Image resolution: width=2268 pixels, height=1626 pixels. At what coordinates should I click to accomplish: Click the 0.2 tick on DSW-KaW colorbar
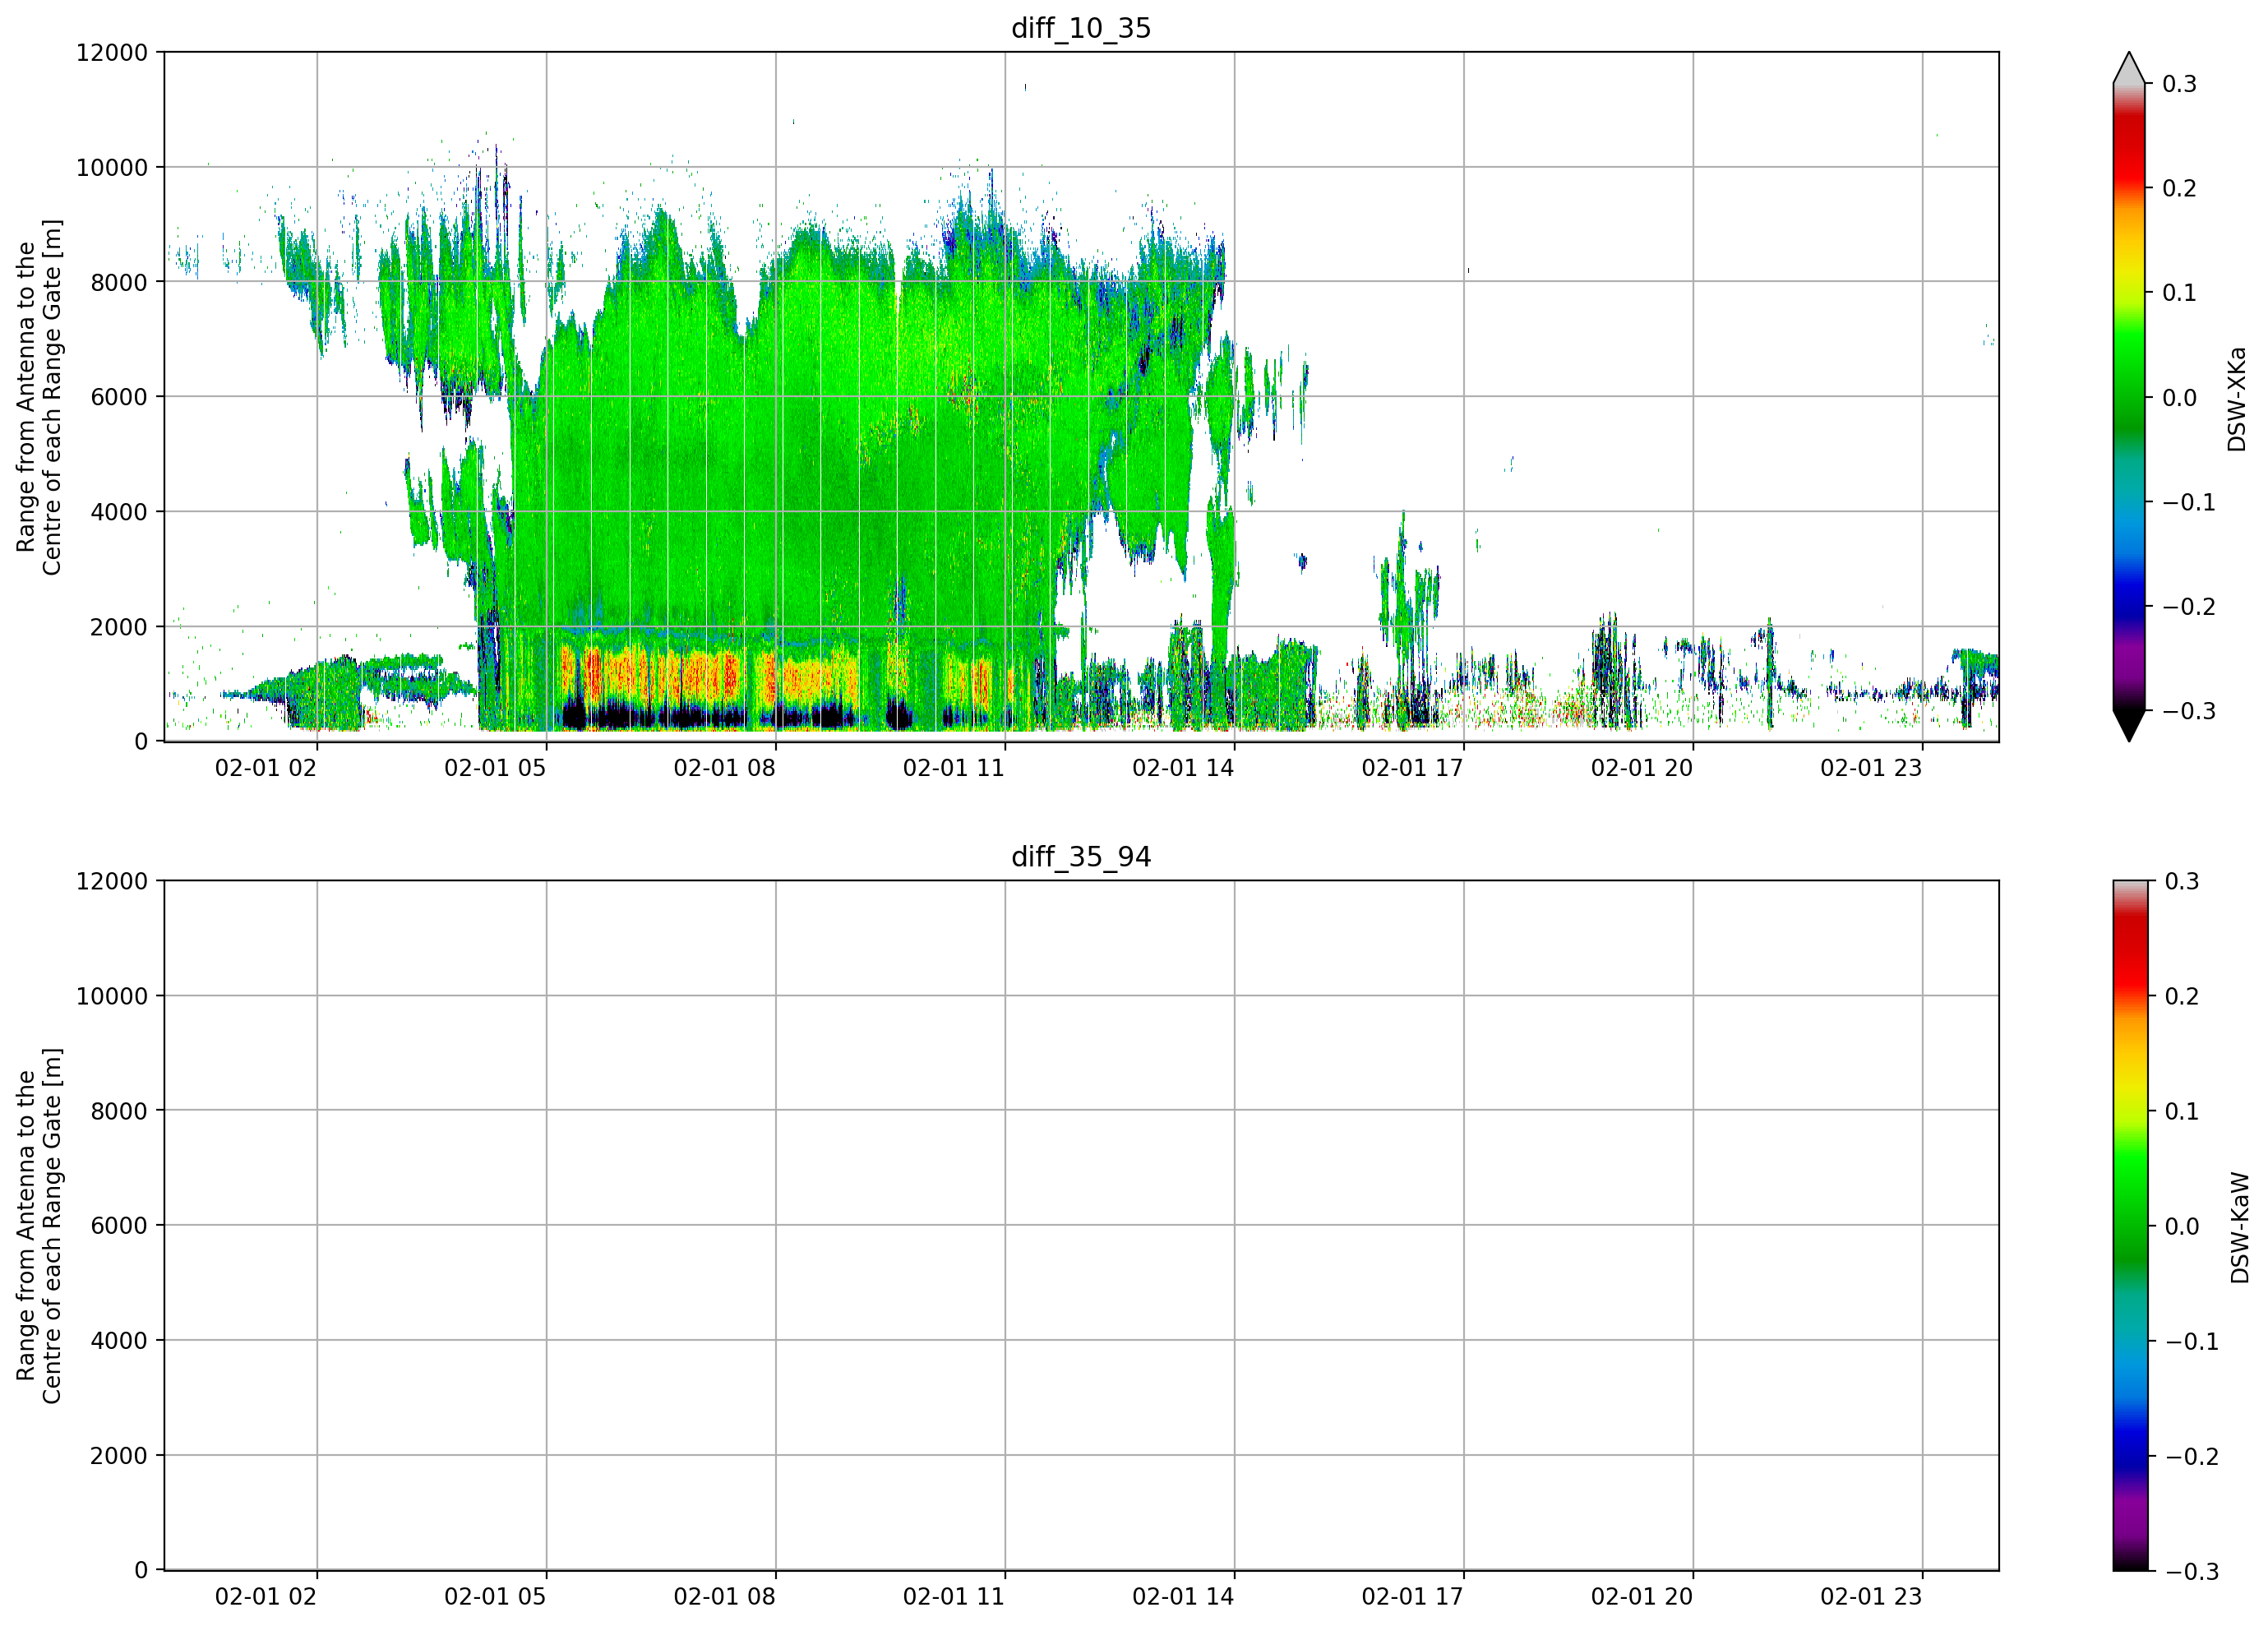coord(2182,997)
